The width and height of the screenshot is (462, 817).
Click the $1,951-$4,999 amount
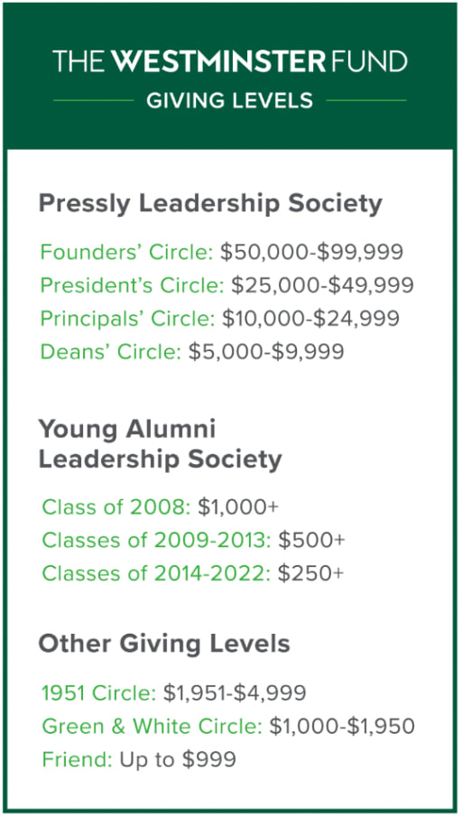click(235, 693)
